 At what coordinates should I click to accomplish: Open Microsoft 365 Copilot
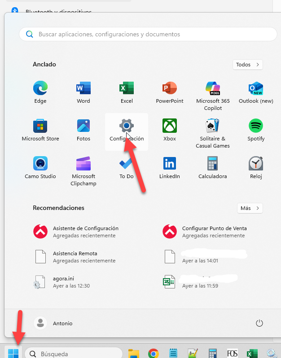click(x=213, y=96)
